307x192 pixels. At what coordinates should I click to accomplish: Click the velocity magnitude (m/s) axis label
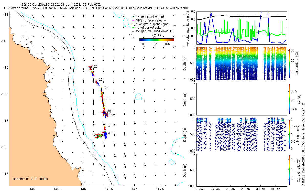pos(188,28)
